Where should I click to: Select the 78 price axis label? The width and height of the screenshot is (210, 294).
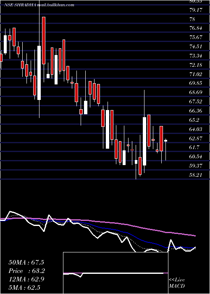click(x=192, y=19)
